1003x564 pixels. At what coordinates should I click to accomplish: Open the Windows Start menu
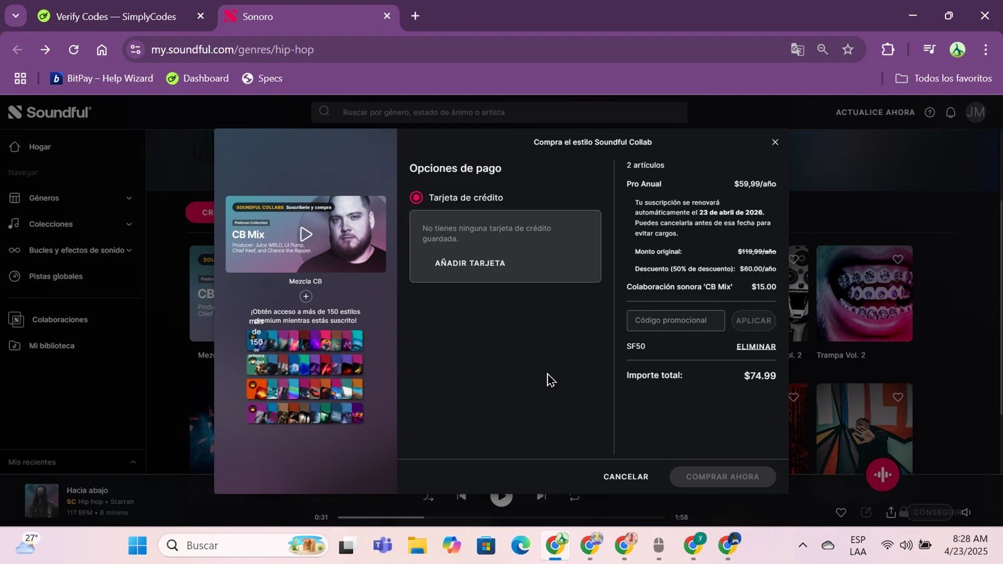pos(138,546)
